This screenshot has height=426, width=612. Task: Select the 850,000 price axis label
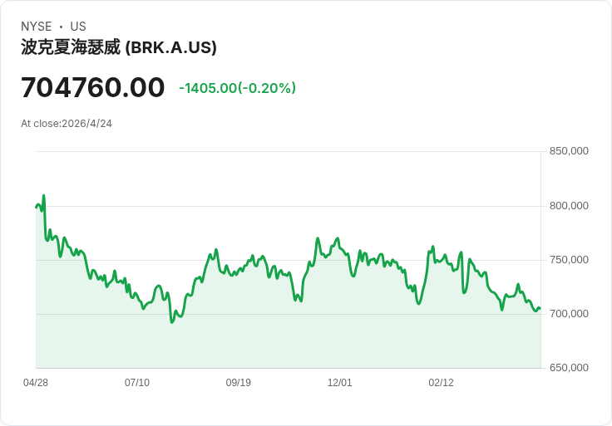click(569, 151)
